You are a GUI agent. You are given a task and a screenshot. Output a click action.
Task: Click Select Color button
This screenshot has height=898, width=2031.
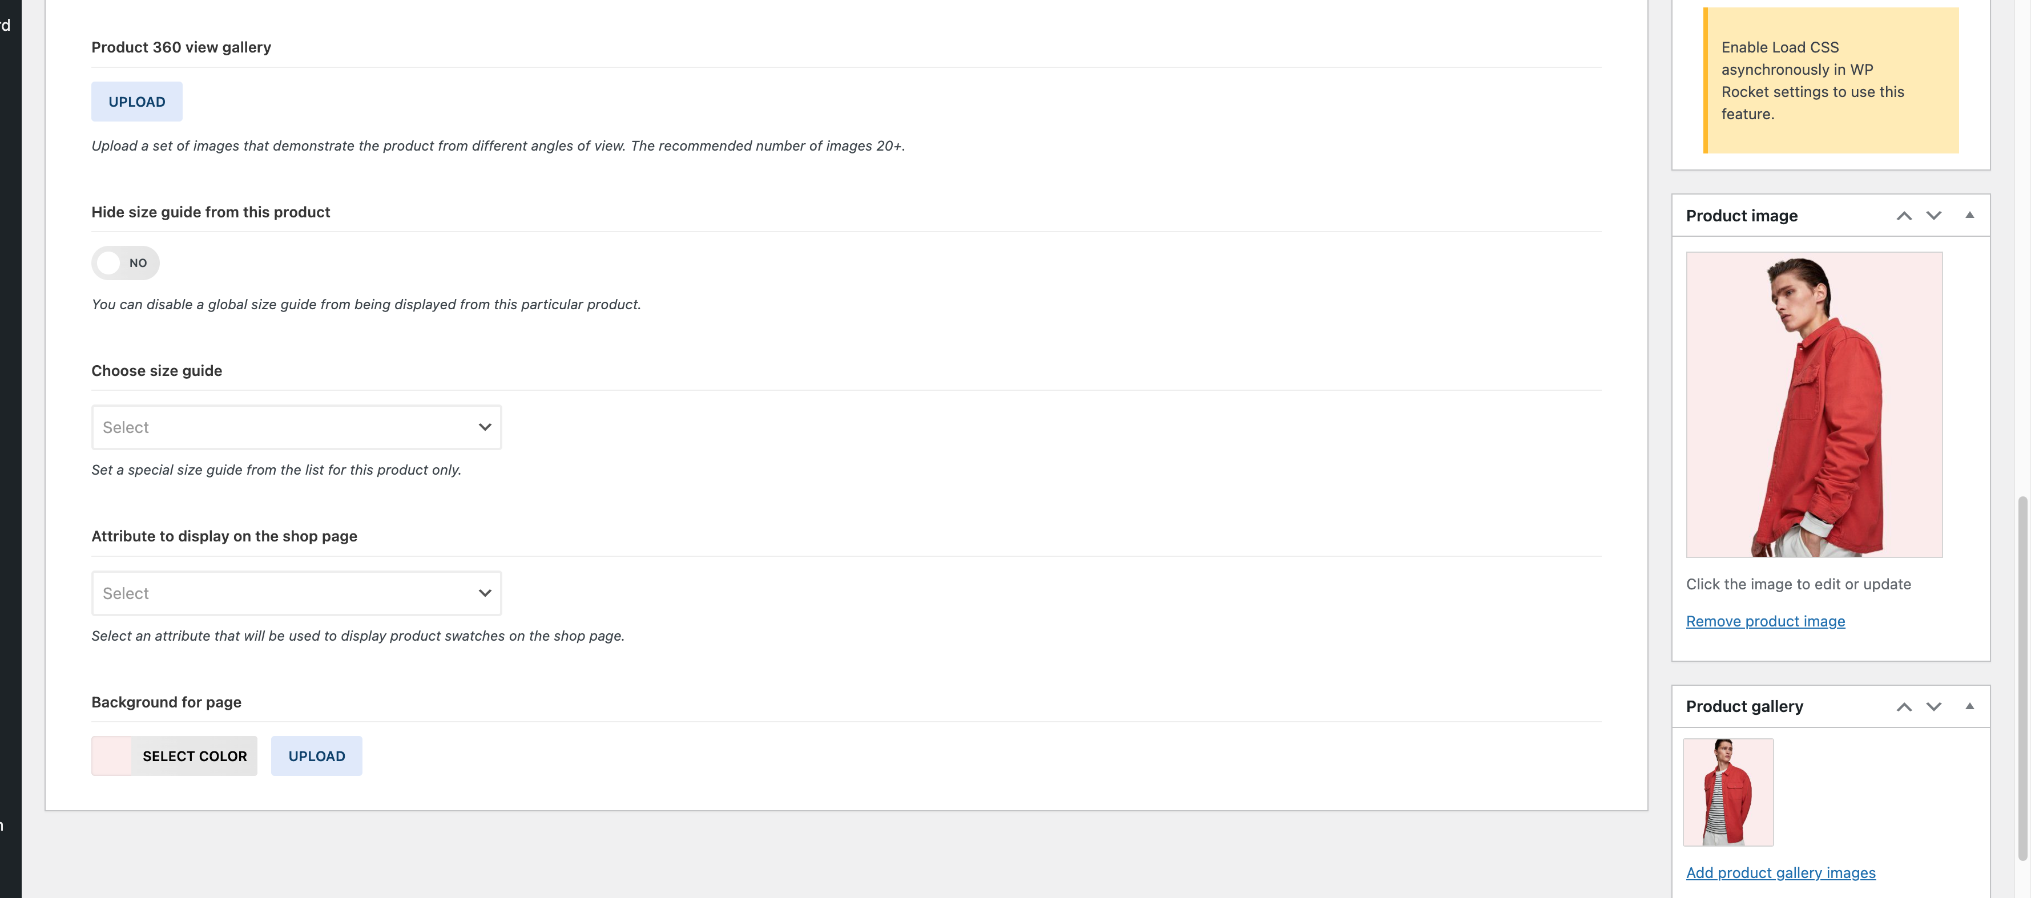pos(194,756)
